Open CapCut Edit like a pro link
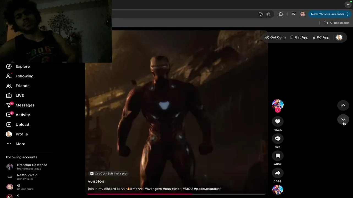This screenshot has width=353, height=198. point(108,174)
